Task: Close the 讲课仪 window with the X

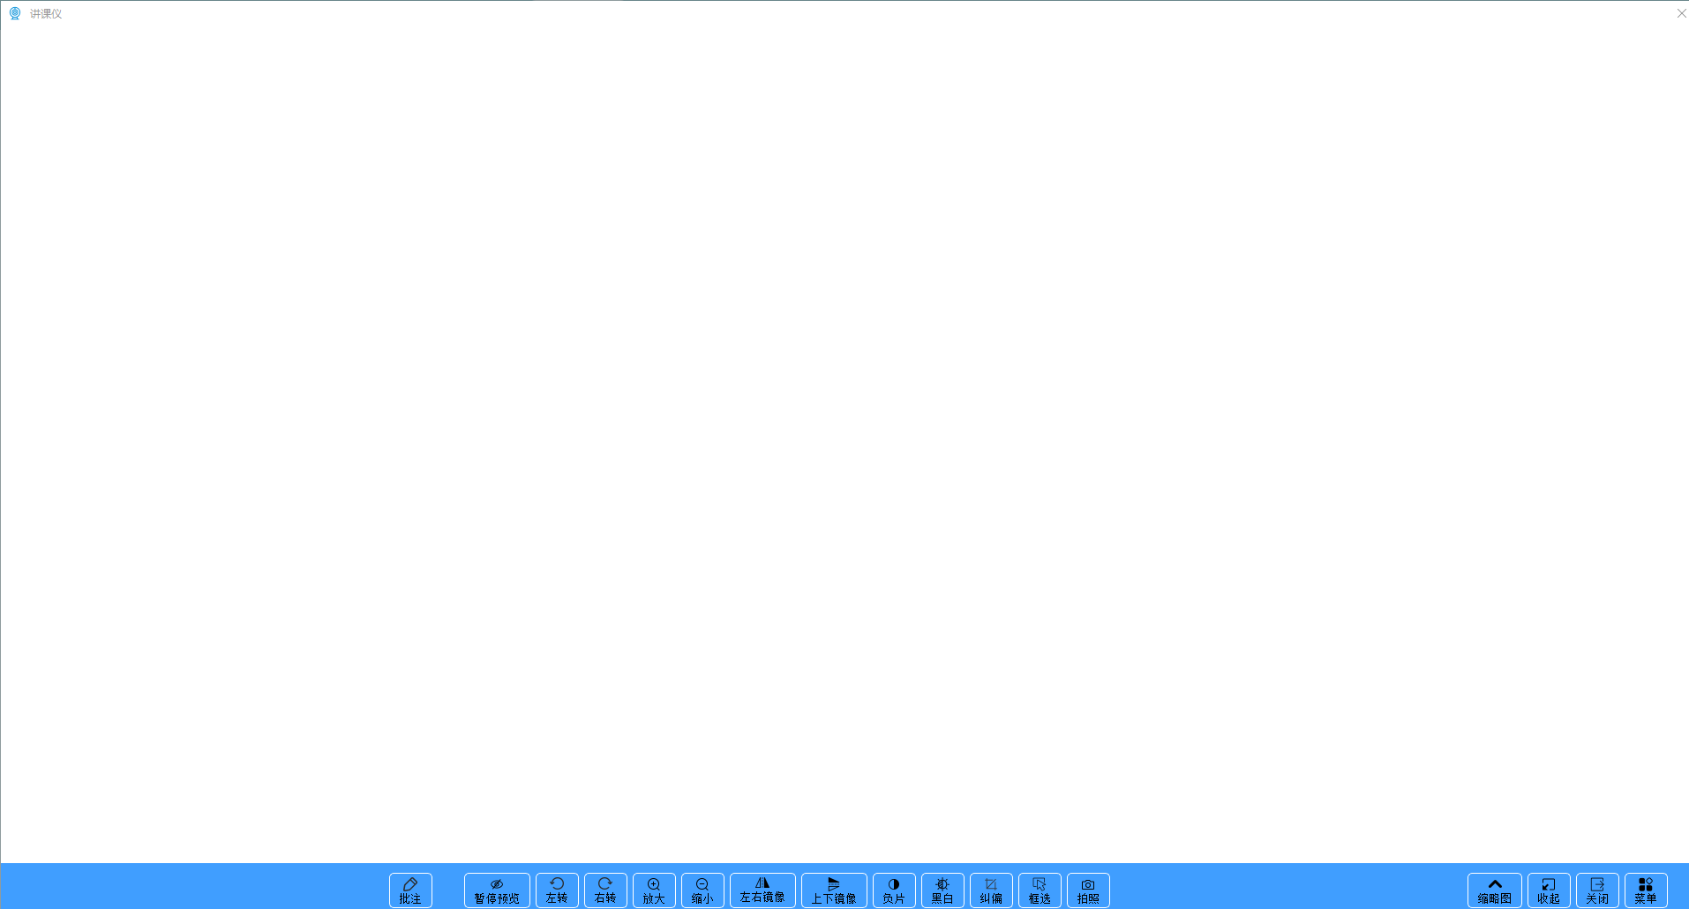Action: click(1681, 13)
